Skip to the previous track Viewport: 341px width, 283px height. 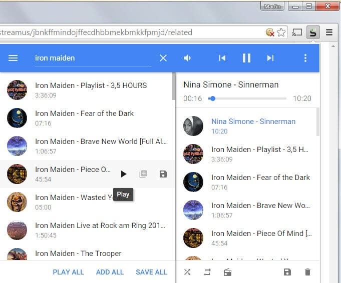point(222,58)
